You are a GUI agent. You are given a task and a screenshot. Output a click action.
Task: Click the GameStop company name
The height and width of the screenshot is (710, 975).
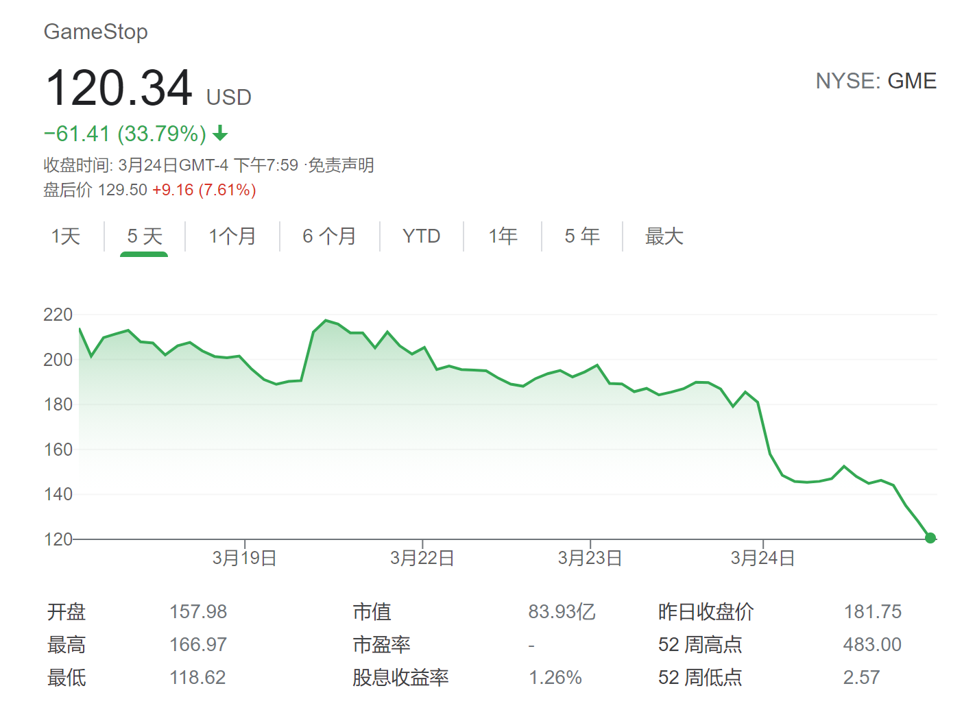click(96, 32)
